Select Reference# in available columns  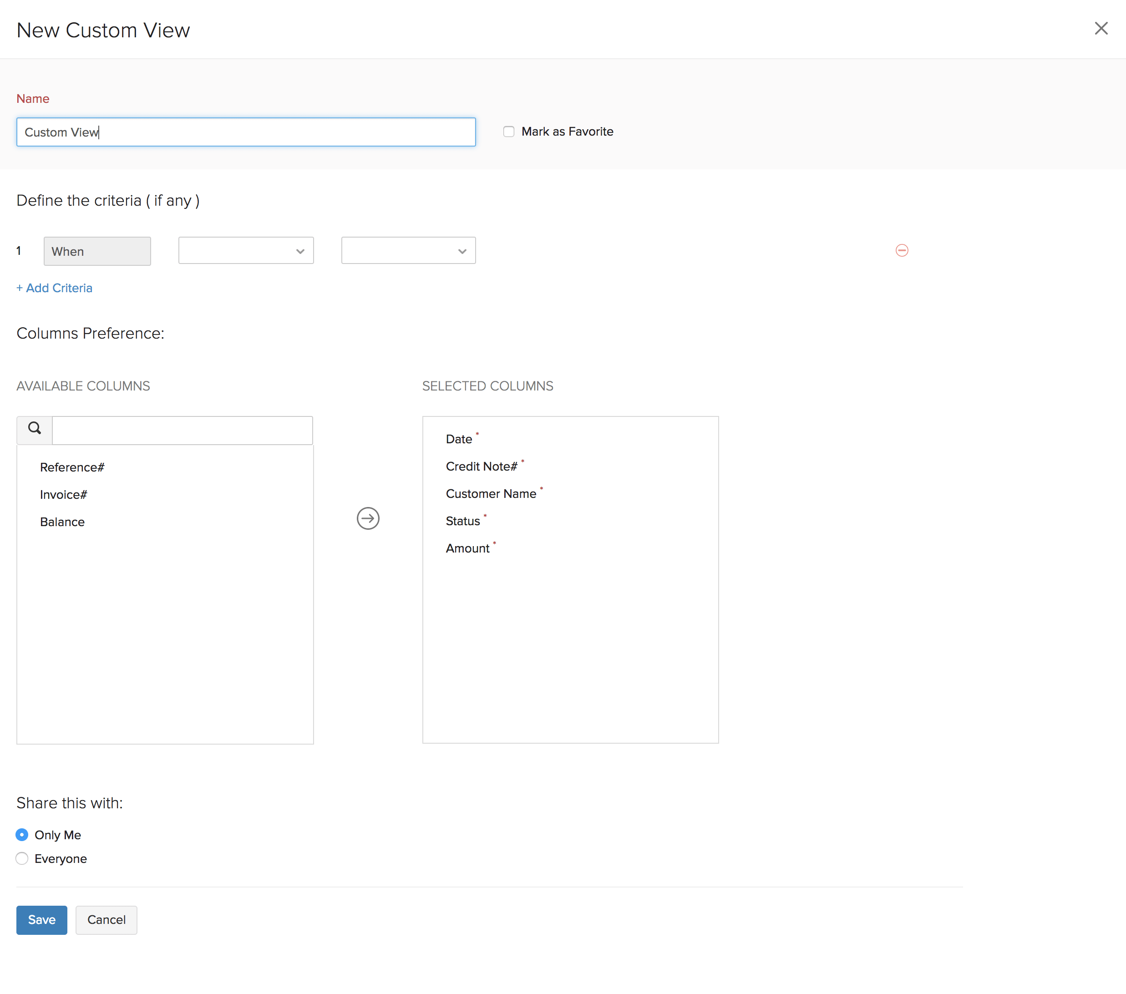click(72, 467)
